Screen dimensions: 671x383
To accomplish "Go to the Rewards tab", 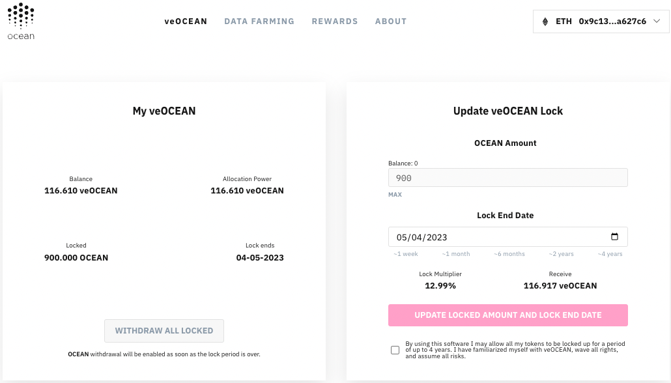I will [x=335, y=21].
